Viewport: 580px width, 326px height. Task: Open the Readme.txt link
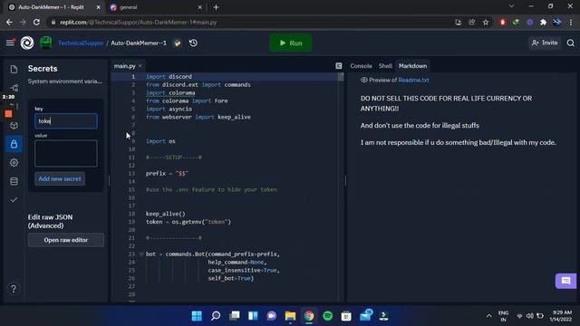(413, 80)
